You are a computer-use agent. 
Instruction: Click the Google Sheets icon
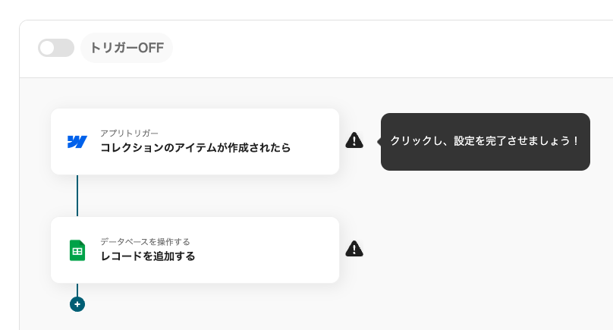[77, 250]
